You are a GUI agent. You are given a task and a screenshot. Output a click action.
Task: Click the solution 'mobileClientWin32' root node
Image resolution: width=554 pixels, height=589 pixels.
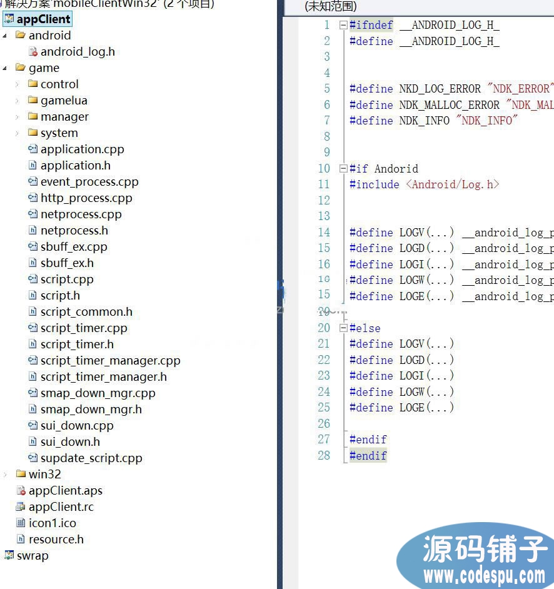click(109, 4)
